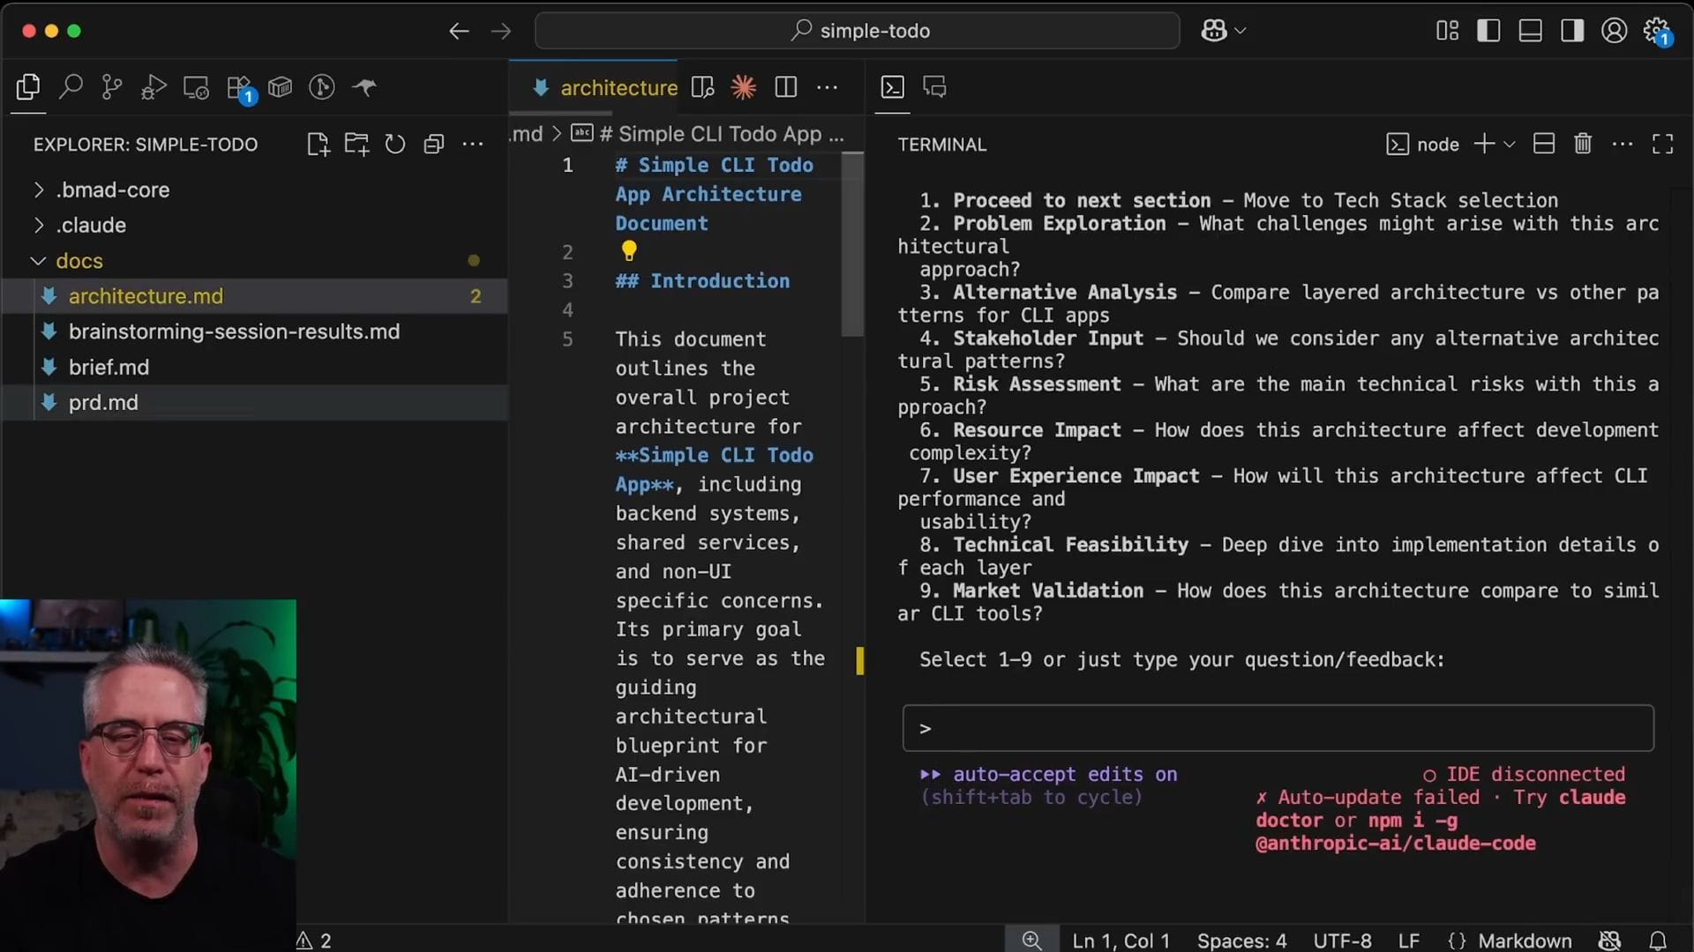Open Source Control view icon
This screenshot has height=952, width=1694.
pos(112,87)
